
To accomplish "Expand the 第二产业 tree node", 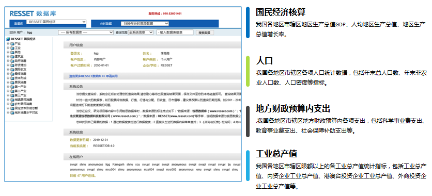I will point(8,91).
